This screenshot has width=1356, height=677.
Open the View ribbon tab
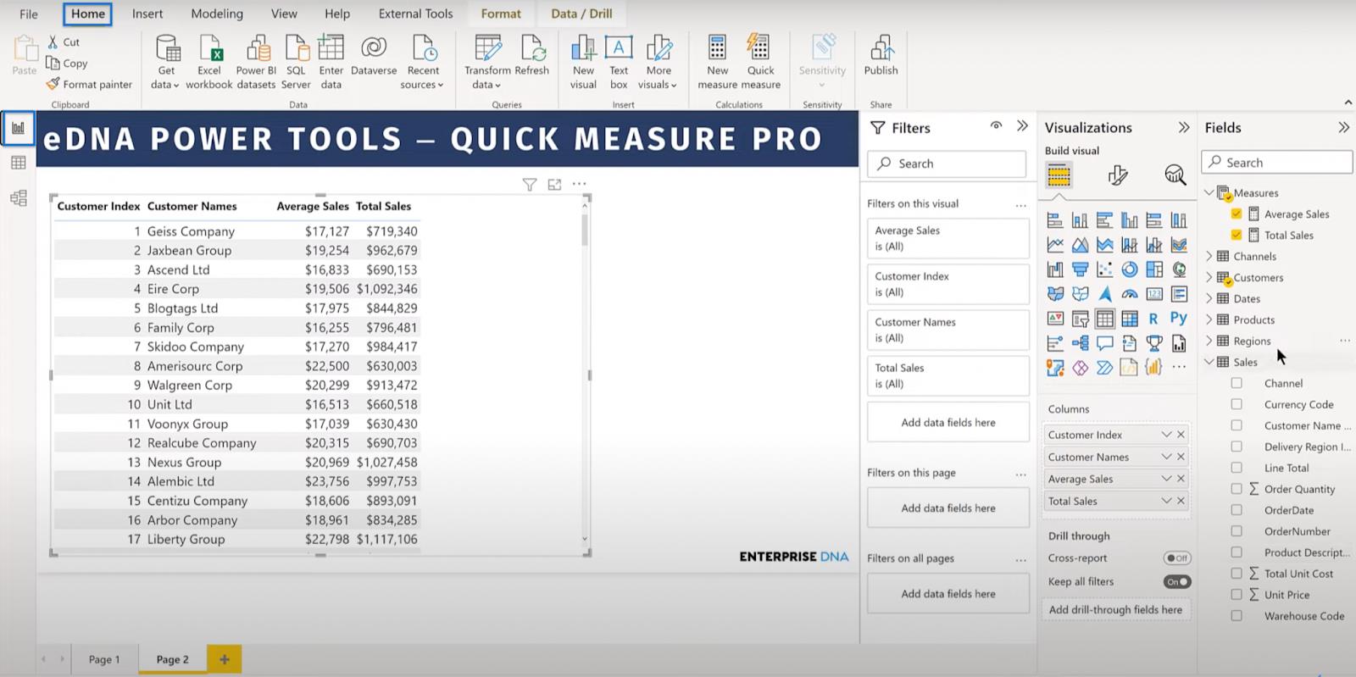click(x=284, y=14)
